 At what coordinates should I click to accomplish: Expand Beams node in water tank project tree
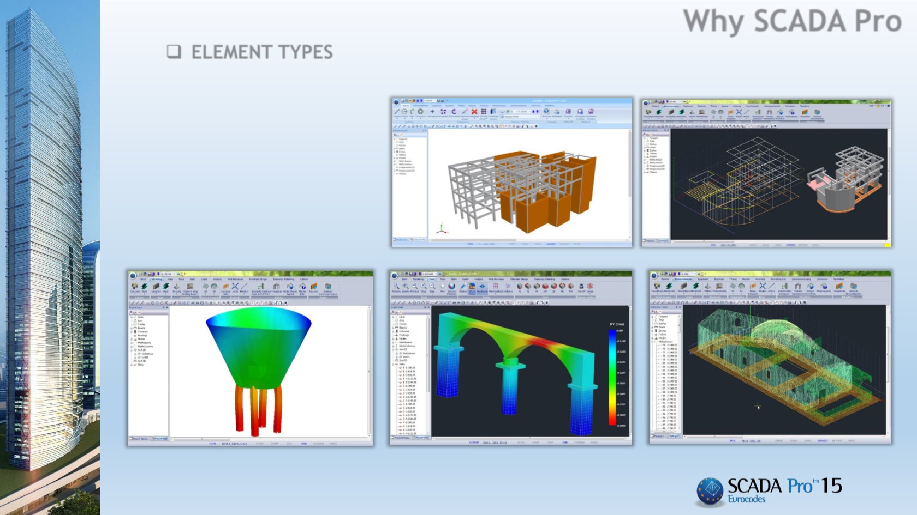[x=132, y=328]
